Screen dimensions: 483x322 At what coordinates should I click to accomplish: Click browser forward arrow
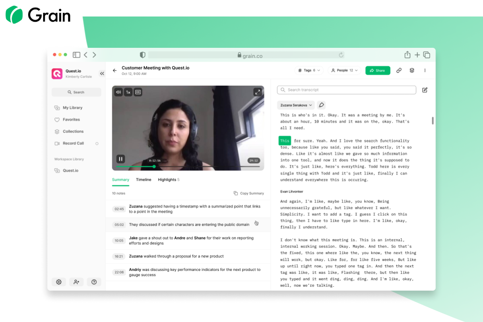click(x=95, y=55)
